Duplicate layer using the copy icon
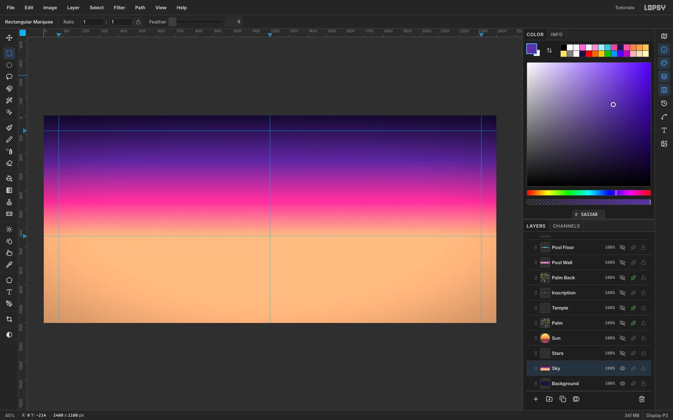This screenshot has height=420, width=673. 563,399
